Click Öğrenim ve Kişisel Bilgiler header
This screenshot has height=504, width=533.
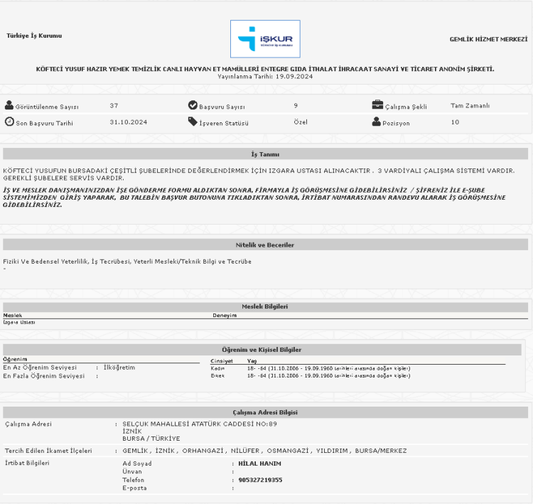(x=265, y=350)
